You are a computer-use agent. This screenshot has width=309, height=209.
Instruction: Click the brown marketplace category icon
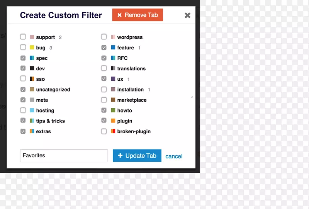113,100
